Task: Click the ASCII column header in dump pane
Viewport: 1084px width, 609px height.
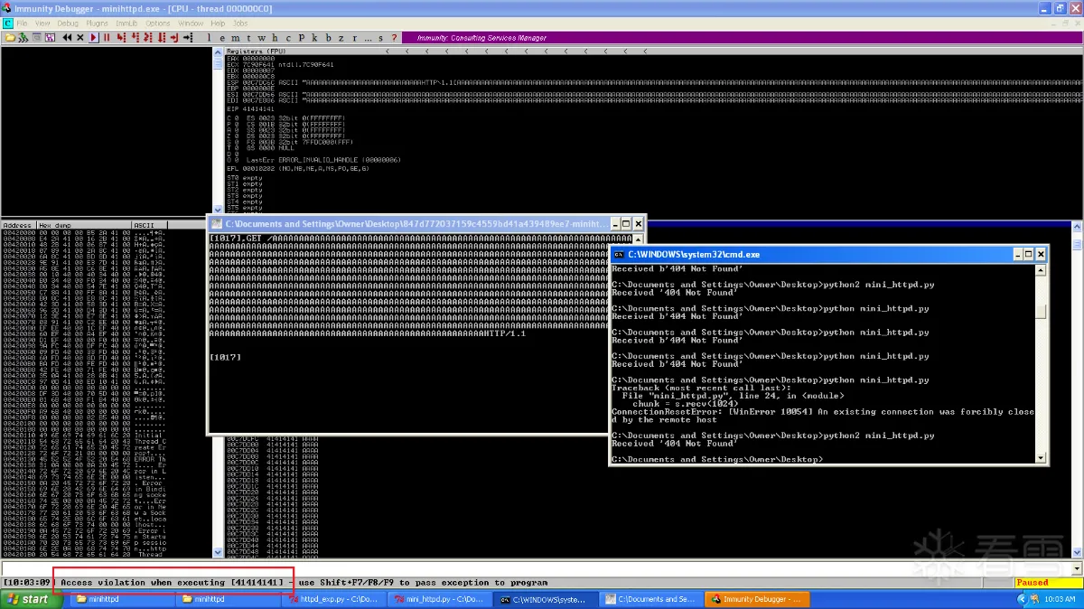Action: pyautogui.click(x=149, y=225)
